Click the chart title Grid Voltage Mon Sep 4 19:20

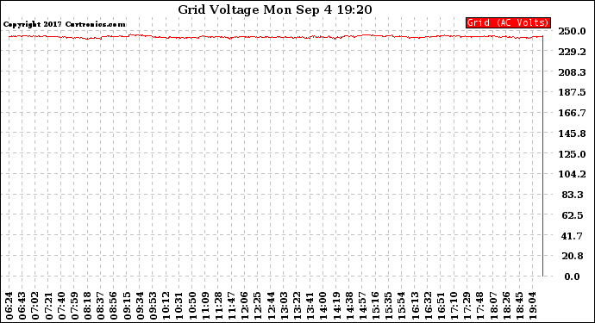pos(275,9)
